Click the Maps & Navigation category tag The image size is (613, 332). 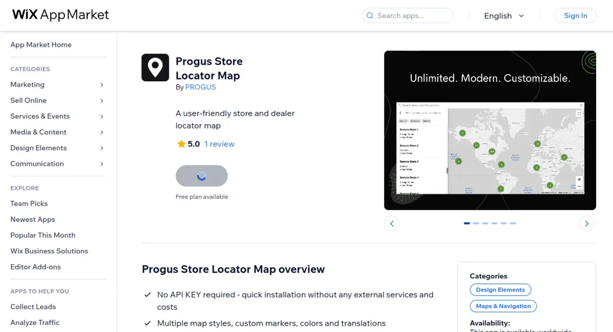coord(503,306)
